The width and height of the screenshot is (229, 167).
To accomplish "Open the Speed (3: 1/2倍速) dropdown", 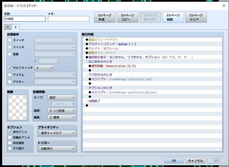I will point(62,110).
